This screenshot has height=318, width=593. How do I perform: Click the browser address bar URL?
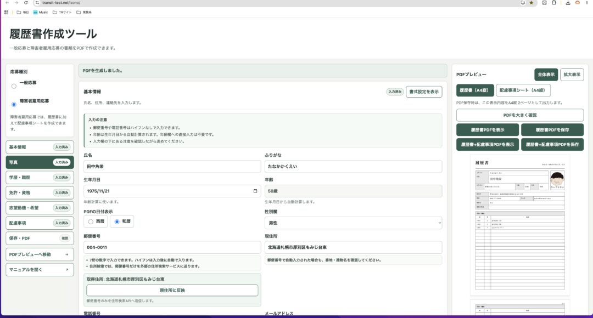pos(61,3)
